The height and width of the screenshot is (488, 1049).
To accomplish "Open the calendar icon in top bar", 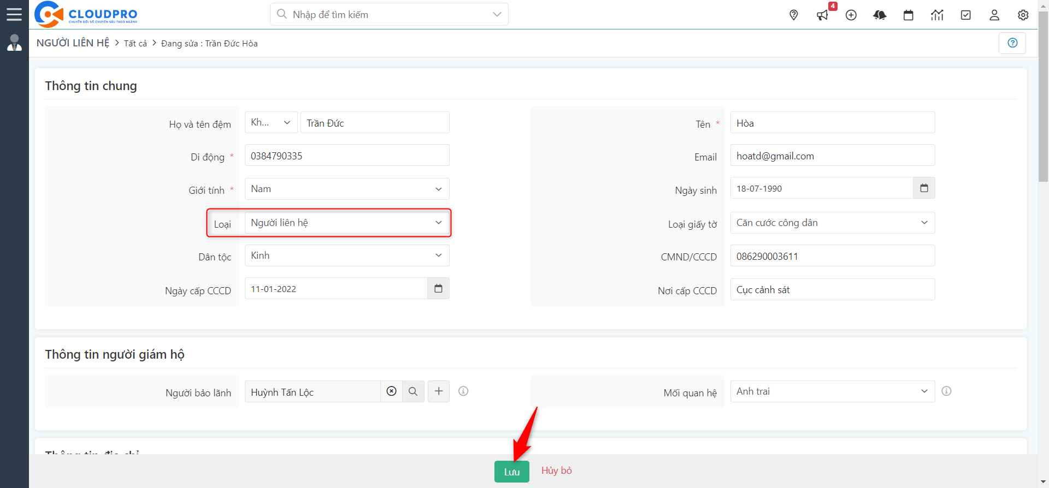I will click(x=909, y=15).
